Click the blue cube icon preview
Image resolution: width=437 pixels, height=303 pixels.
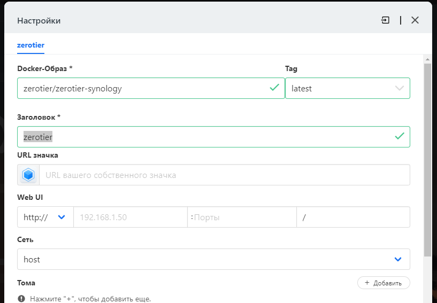[28, 175]
